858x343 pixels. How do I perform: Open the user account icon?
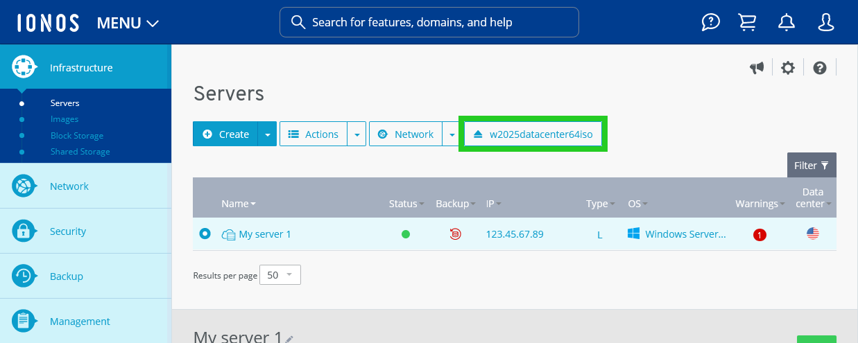(825, 23)
